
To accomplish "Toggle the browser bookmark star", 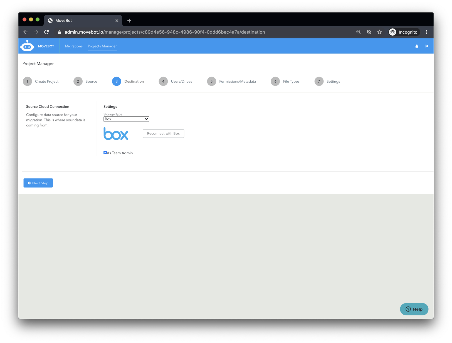I will [379, 32].
